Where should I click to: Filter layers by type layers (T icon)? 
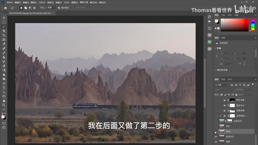240,85
